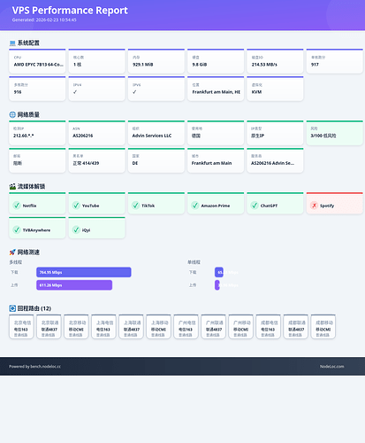The height and width of the screenshot is (443, 365).
Task: Click the virtualization value KVM
Action: [x=256, y=92]
